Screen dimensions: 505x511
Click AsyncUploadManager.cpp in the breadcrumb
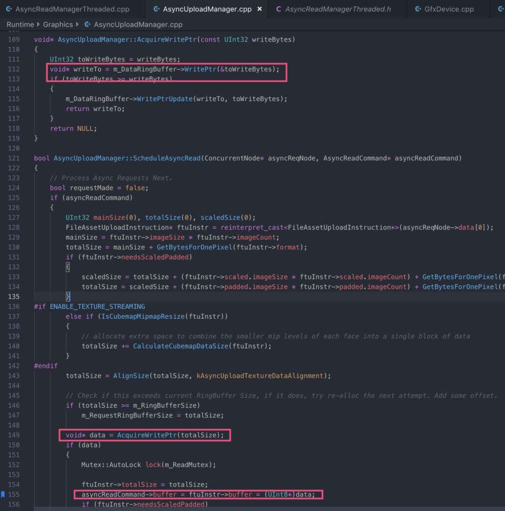(138, 24)
